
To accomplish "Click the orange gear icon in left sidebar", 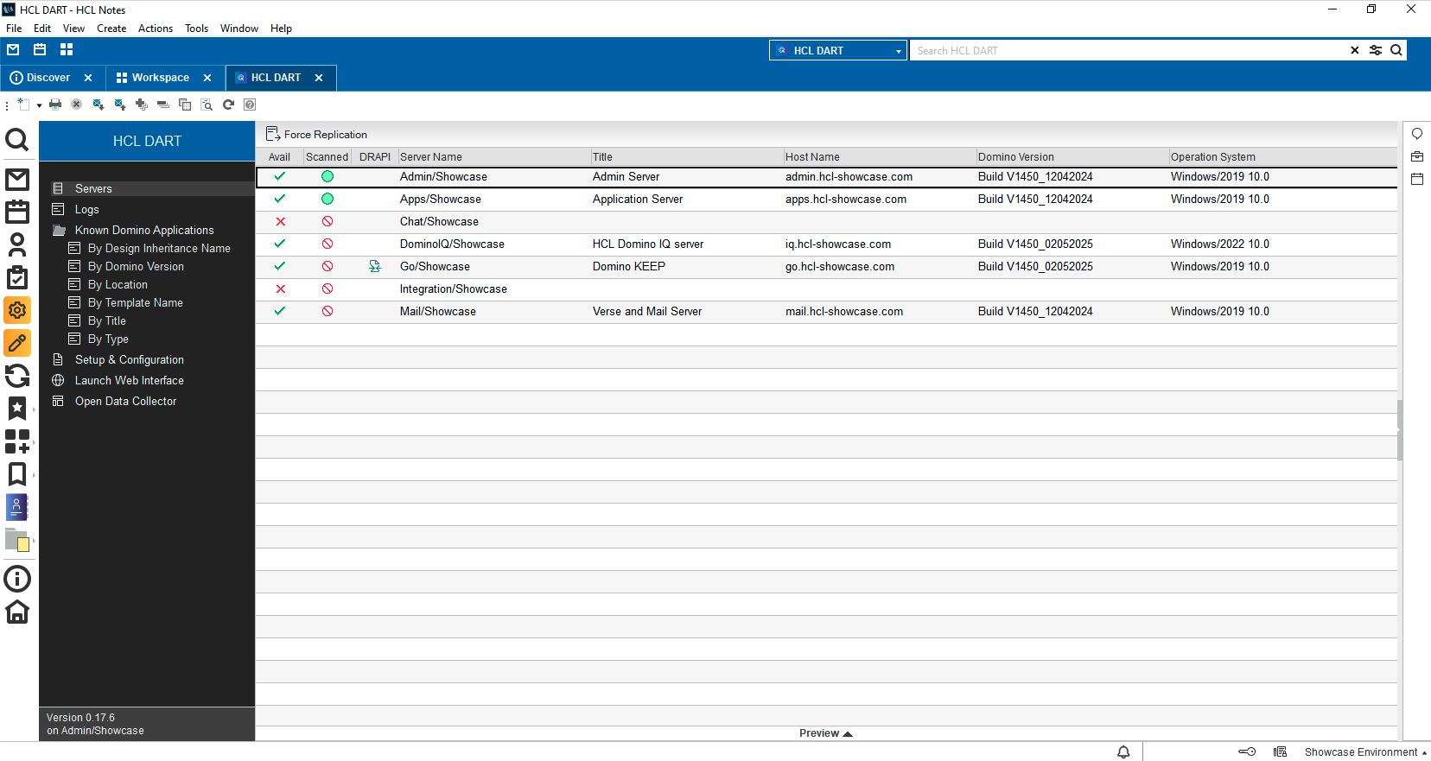I will 17,310.
